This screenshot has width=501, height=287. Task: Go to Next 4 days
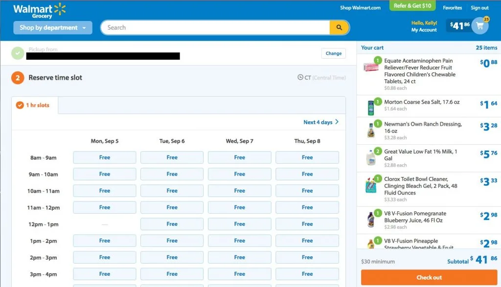point(321,122)
